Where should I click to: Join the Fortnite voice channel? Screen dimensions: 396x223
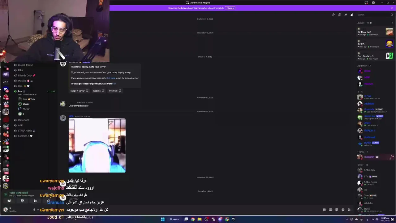(x=33, y=136)
